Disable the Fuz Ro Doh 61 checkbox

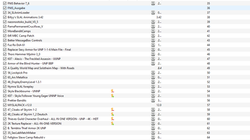[5, 45]
